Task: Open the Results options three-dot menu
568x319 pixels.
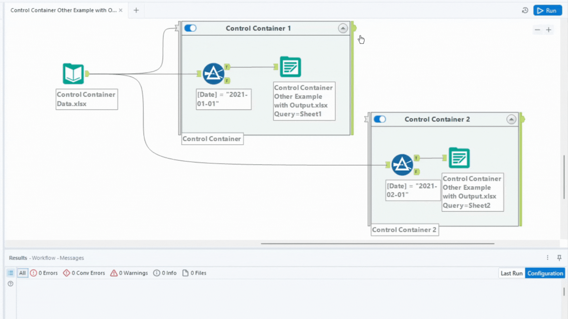Action: tap(548, 257)
